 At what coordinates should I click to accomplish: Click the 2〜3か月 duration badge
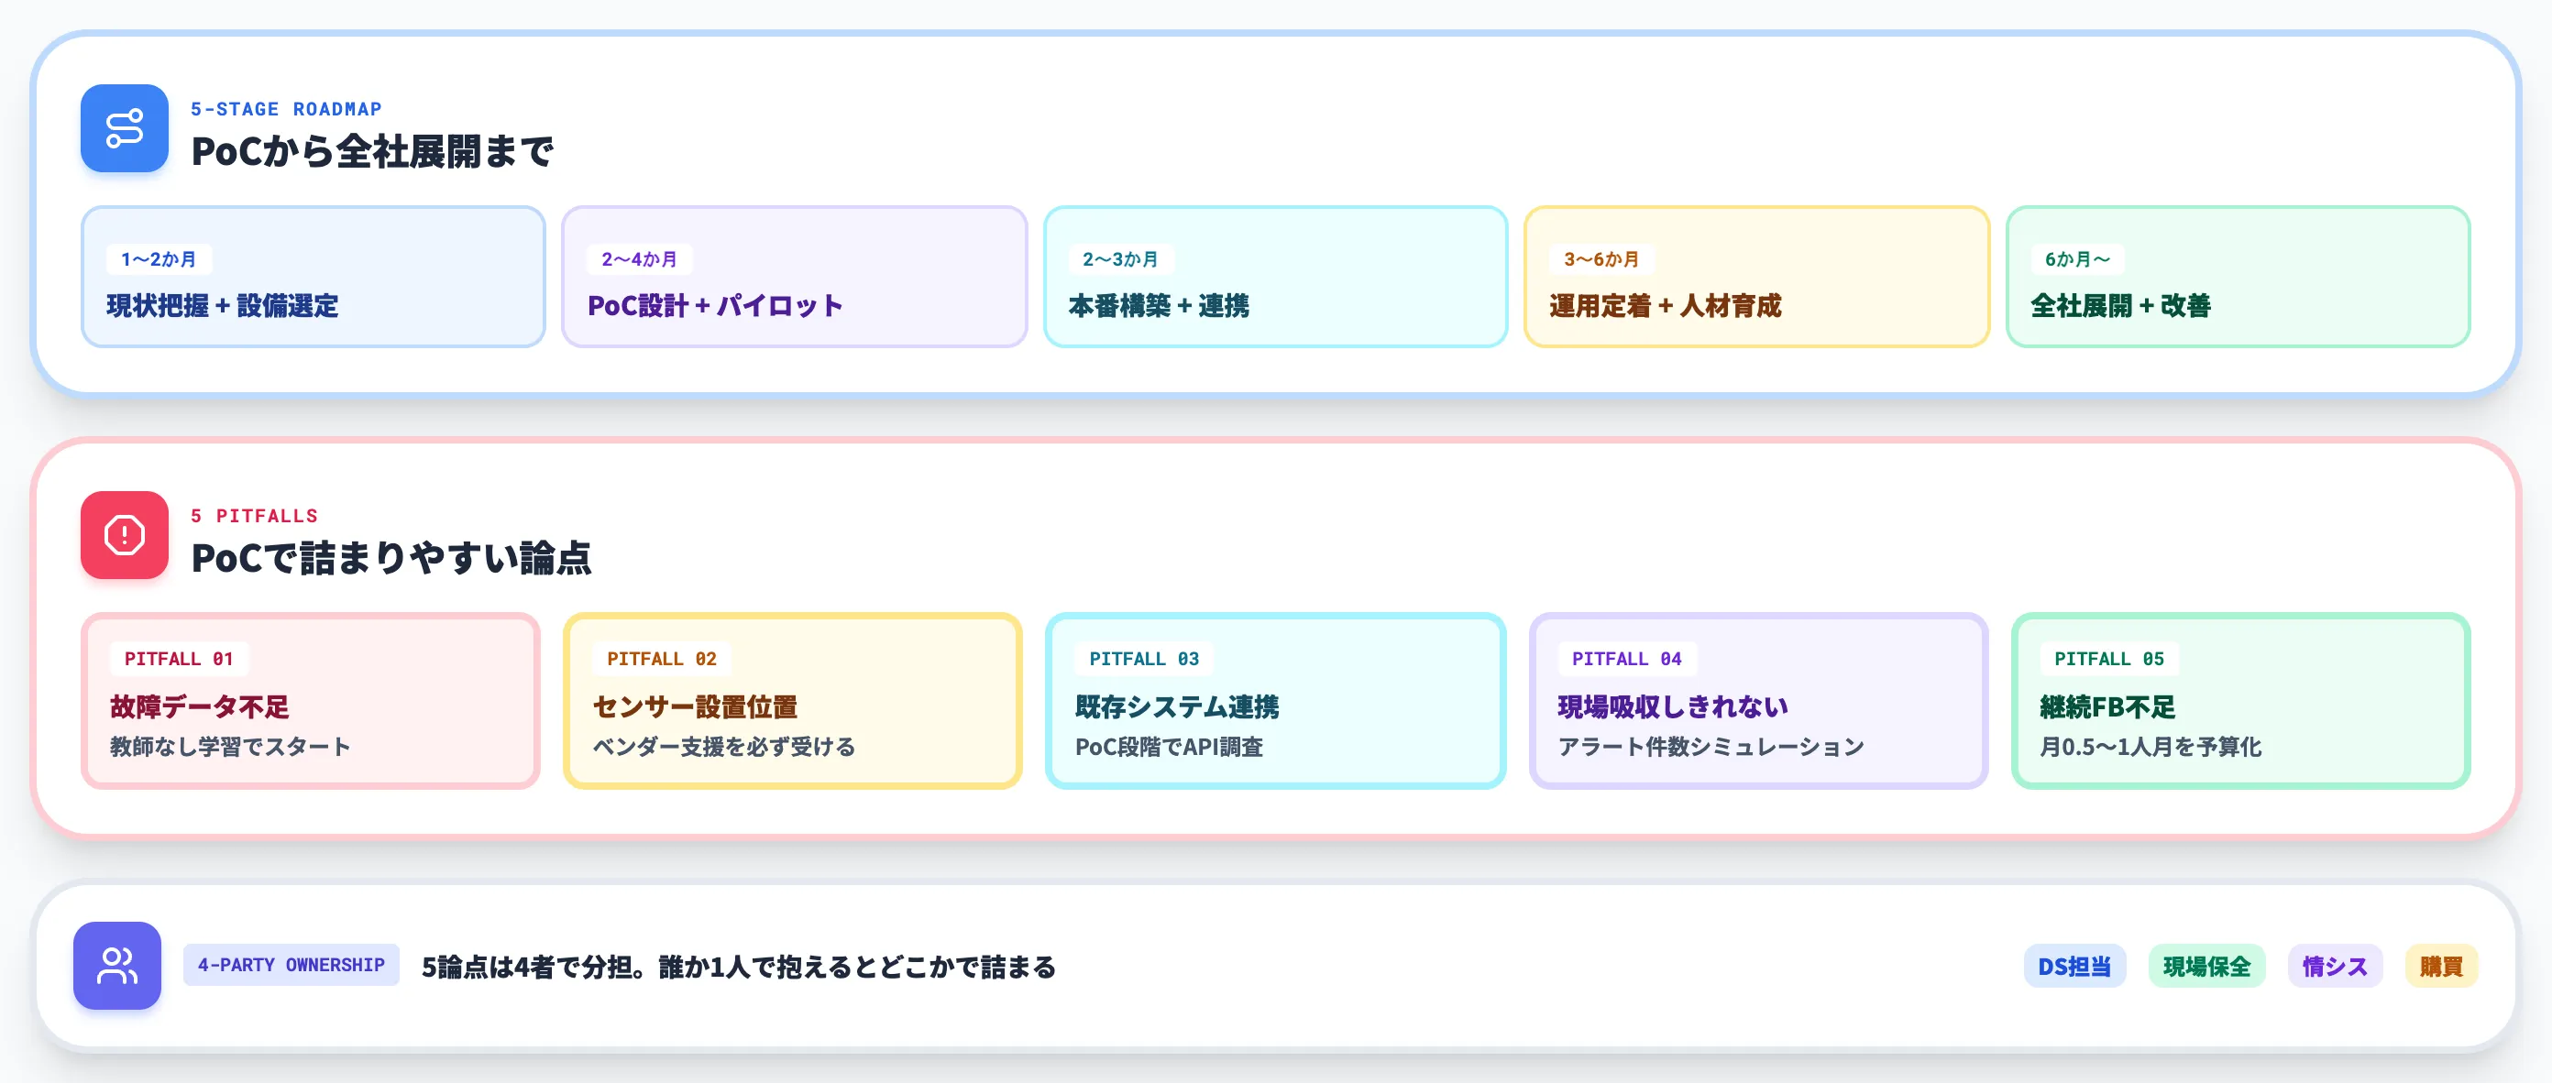(x=1120, y=259)
